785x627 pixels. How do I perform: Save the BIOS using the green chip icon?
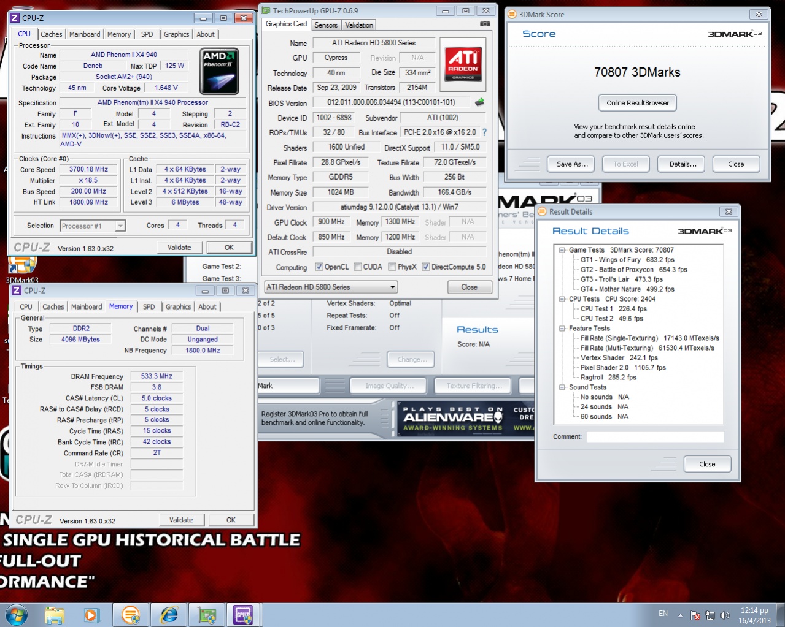click(x=479, y=102)
